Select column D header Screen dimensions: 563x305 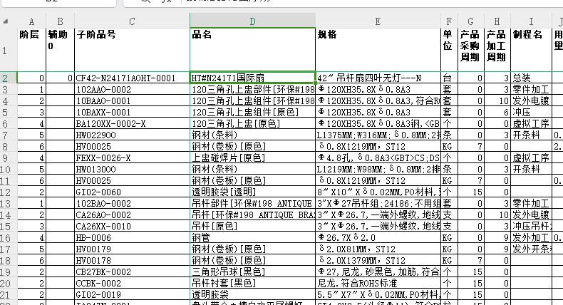(253, 21)
